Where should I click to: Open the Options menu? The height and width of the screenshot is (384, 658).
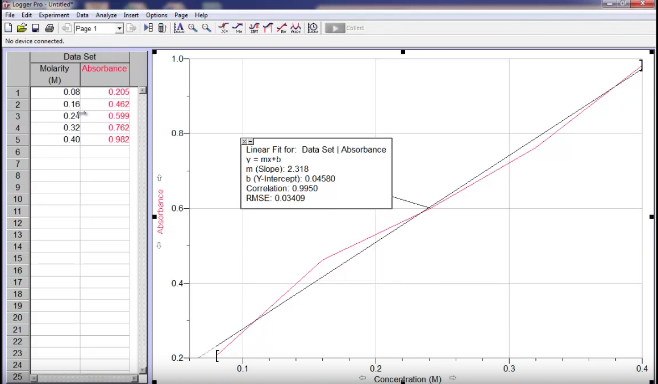tap(156, 15)
